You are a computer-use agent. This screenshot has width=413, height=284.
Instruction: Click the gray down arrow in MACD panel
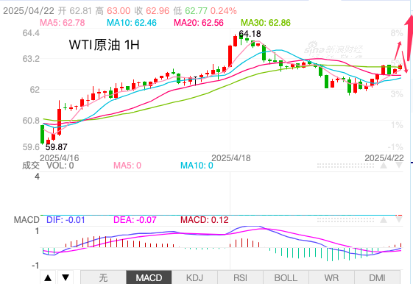click(x=399, y=220)
